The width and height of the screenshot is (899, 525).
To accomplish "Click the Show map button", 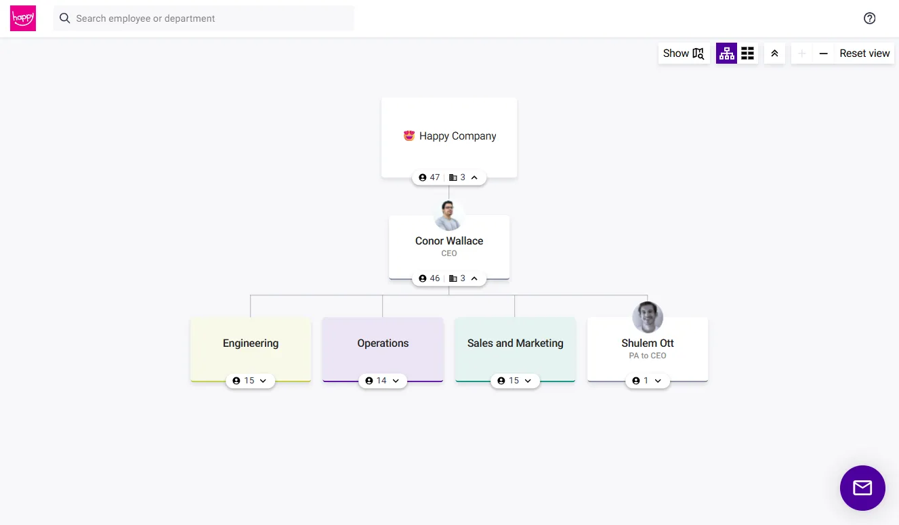I will click(x=684, y=54).
